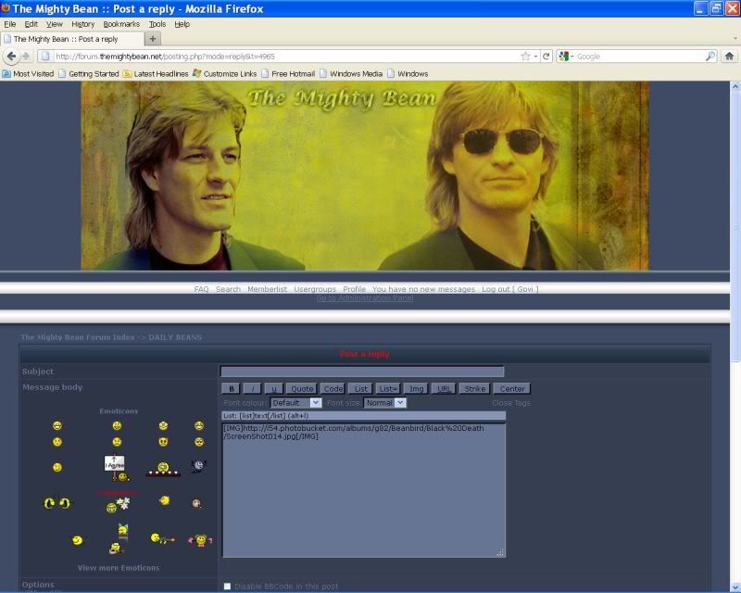
Task: Open the View menu
Action: (55, 24)
